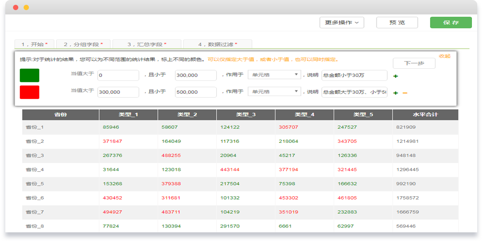Open the 2，分组字段 tab
The image size is (483, 241).
point(83,44)
